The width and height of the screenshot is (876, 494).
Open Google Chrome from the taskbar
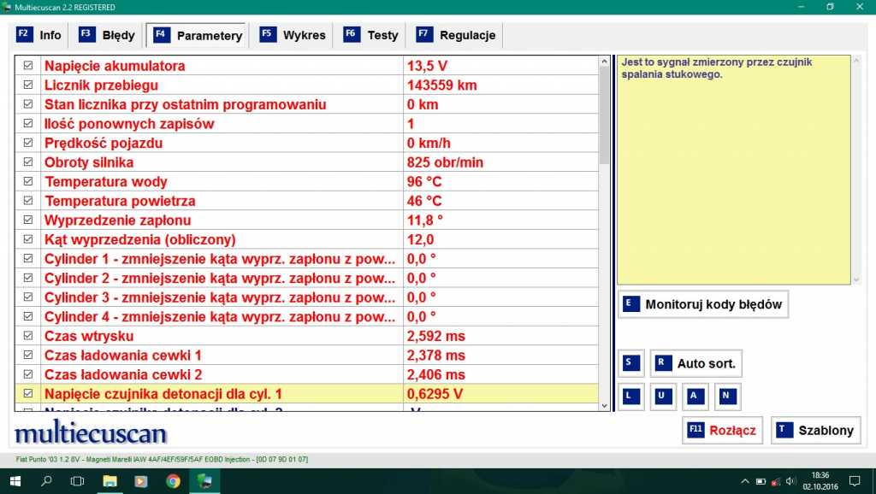(173, 481)
